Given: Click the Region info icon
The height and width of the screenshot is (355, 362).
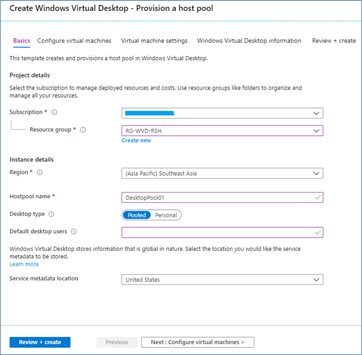Looking at the screenshot, I should (x=39, y=172).
